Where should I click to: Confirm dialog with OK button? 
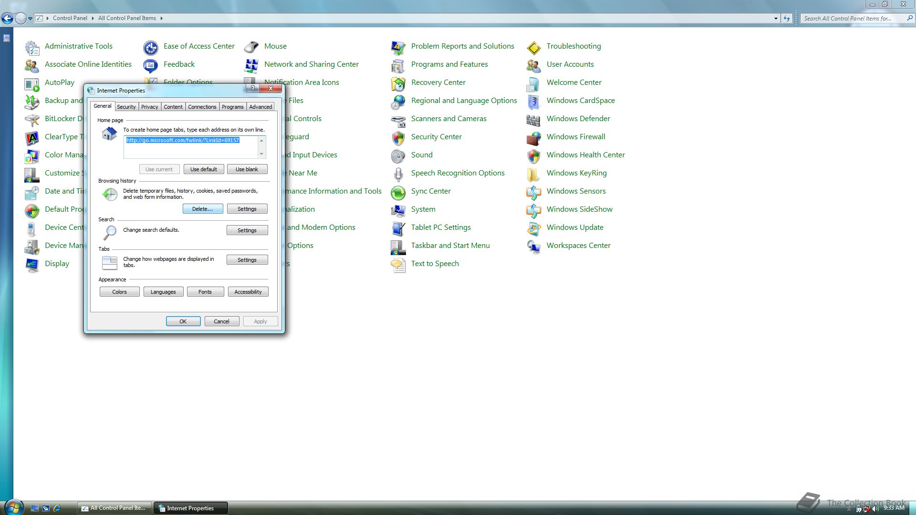183,321
